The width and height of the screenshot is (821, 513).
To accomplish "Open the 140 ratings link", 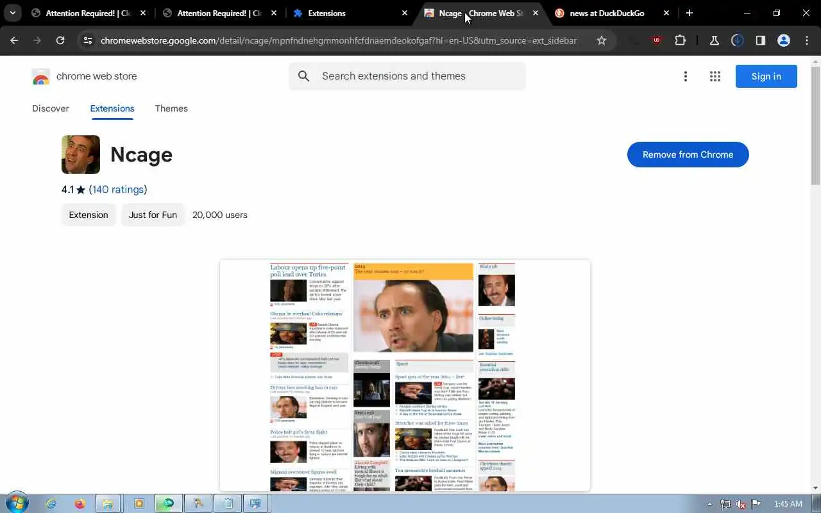I will tap(118, 189).
